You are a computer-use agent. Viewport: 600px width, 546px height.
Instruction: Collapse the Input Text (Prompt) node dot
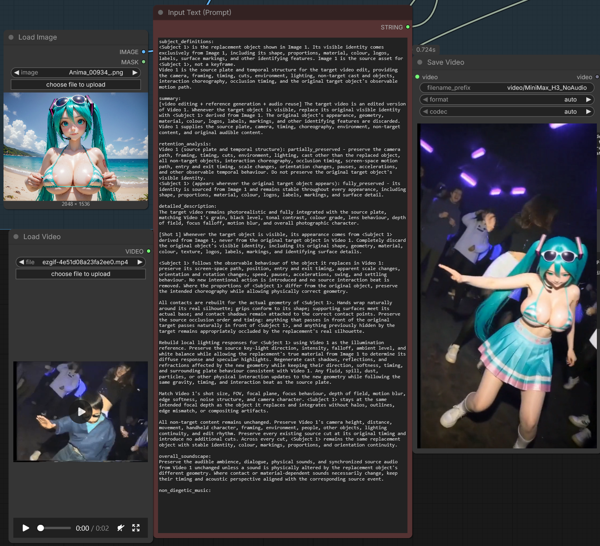[160, 13]
